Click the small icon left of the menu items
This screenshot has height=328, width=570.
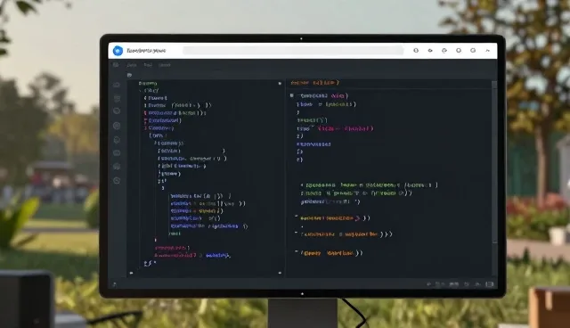coord(116,65)
